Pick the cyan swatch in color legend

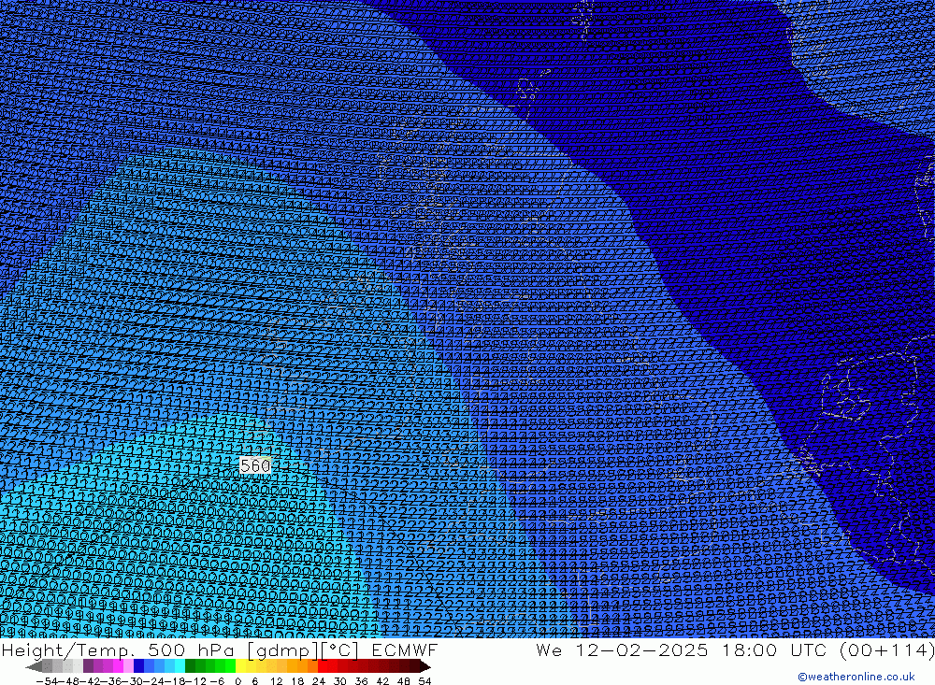[180, 666]
